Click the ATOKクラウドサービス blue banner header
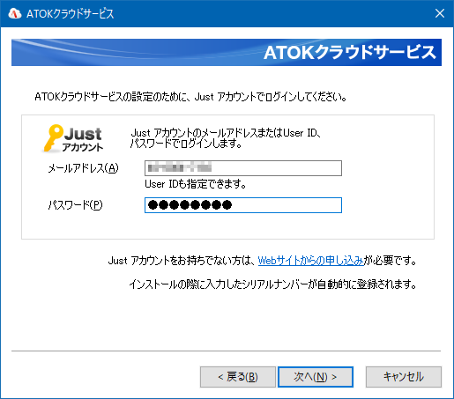The width and height of the screenshot is (454, 399). [227, 52]
